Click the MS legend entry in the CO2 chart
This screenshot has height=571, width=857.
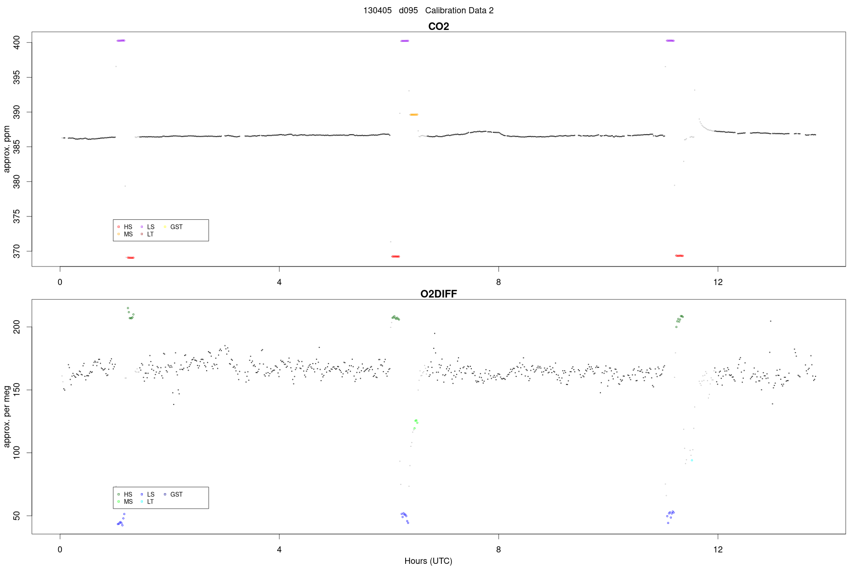pyautogui.click(x=125, y=234)
